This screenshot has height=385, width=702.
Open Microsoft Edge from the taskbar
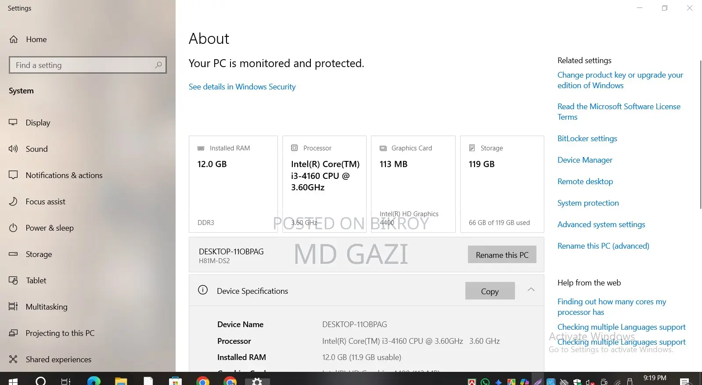tap(94, 381)
